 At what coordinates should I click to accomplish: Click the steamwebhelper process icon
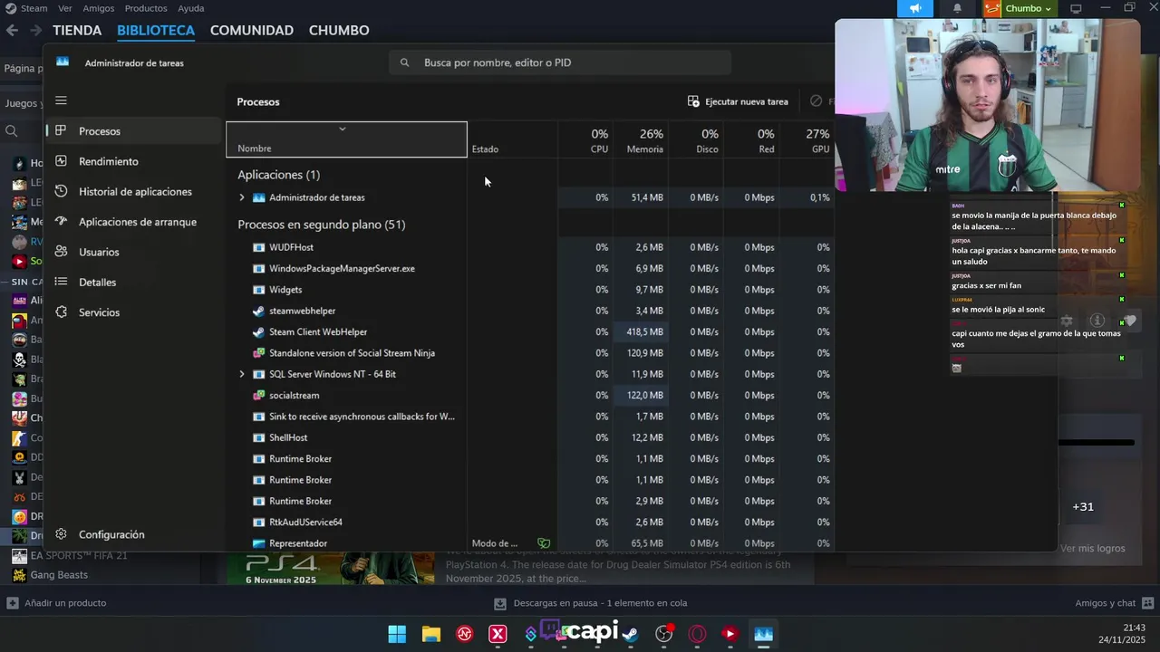(258, 311)
